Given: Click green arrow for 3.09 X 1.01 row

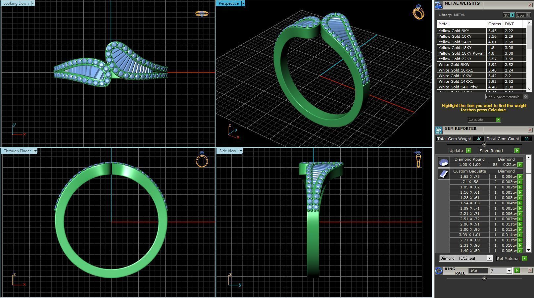Looking at the screenshot, I should [520, 235].
